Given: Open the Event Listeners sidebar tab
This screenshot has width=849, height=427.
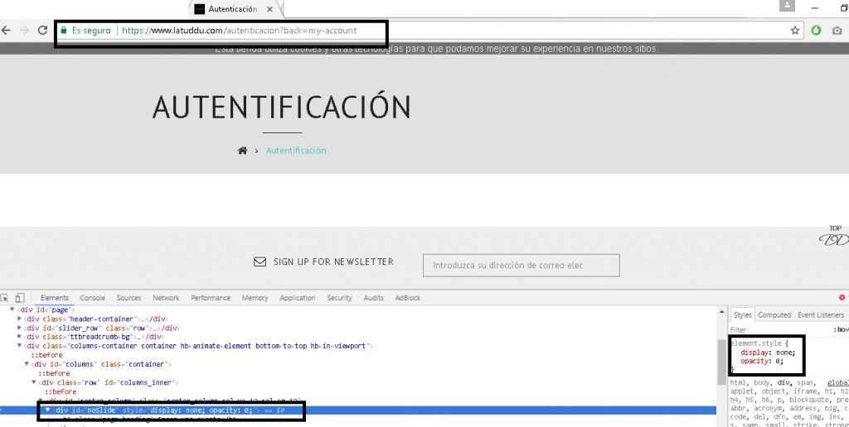Looking at the screenshot, I should (821, 315).
